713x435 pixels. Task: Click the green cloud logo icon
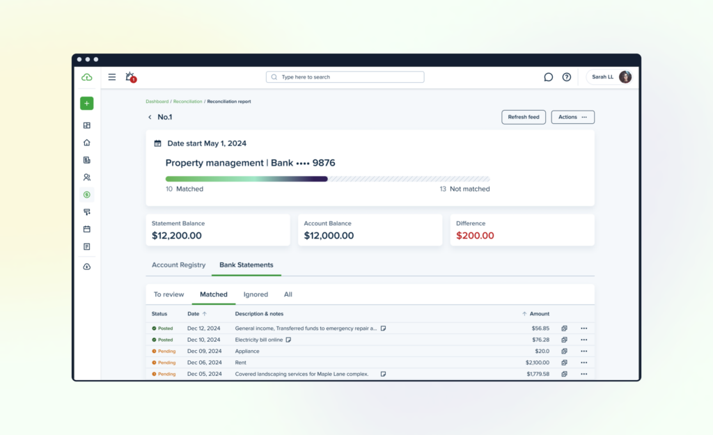[x=86, y=77]
